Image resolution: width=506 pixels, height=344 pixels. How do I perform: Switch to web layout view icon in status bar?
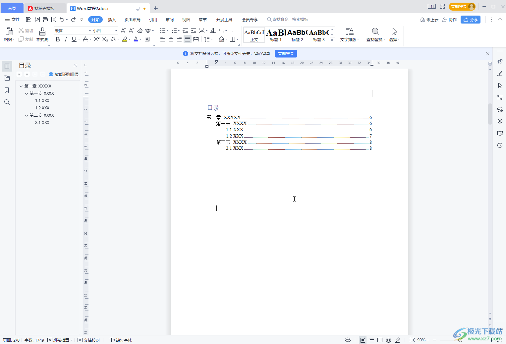click(389, 340)
